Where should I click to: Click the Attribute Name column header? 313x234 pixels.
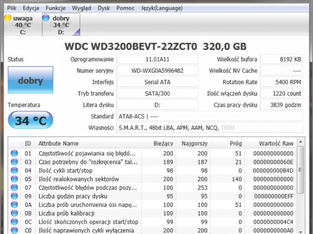58,143
